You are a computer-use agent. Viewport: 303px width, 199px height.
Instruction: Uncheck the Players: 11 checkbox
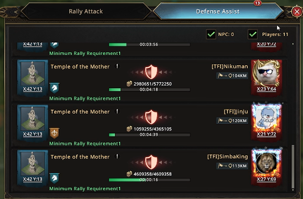(x=253, y=34)
